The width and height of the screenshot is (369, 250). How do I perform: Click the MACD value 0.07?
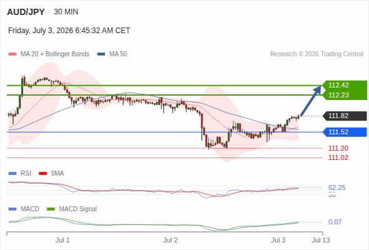click(x=335, y=222)
